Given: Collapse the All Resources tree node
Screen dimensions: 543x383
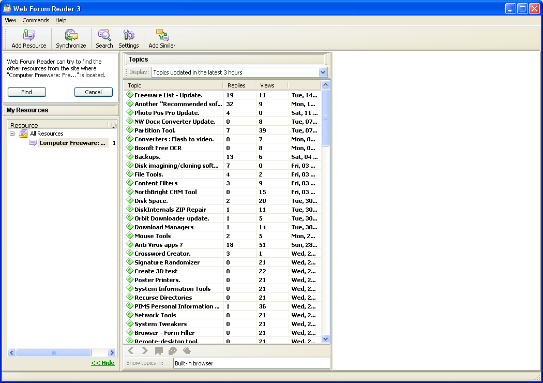Looking at the screenshot, I should (x=12, y=134).
